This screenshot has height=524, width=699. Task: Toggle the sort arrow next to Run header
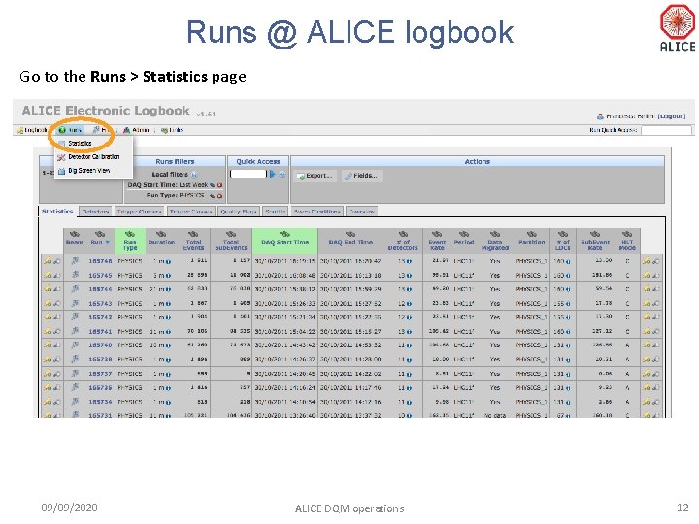coord(108,242)
